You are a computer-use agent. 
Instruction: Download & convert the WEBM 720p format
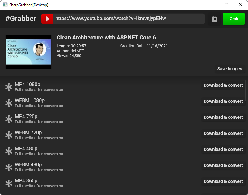(223, 133)
